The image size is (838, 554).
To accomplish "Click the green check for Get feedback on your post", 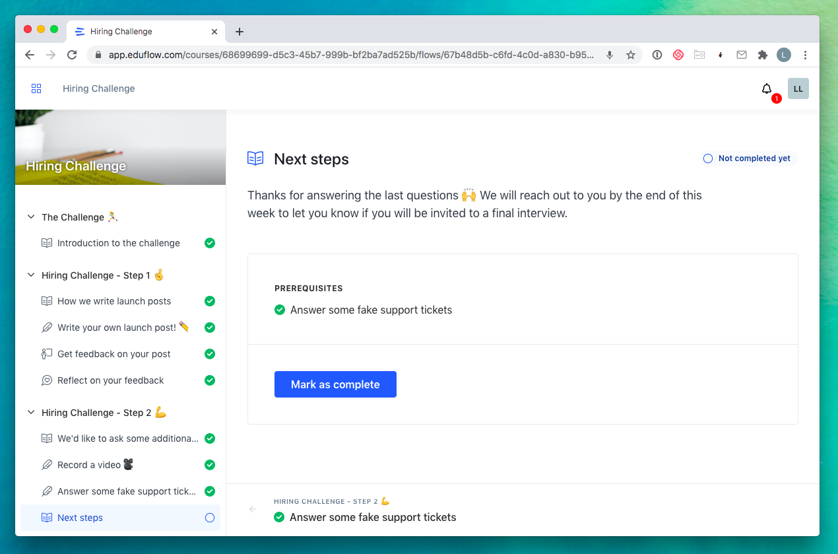I will (210, 354).
